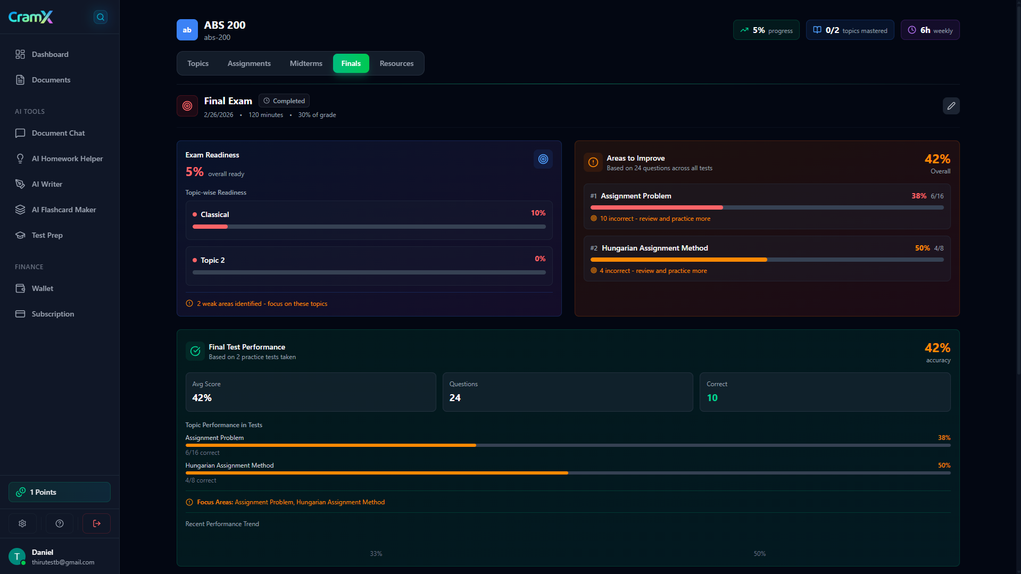Open the Subscription page

pos(60,314)
